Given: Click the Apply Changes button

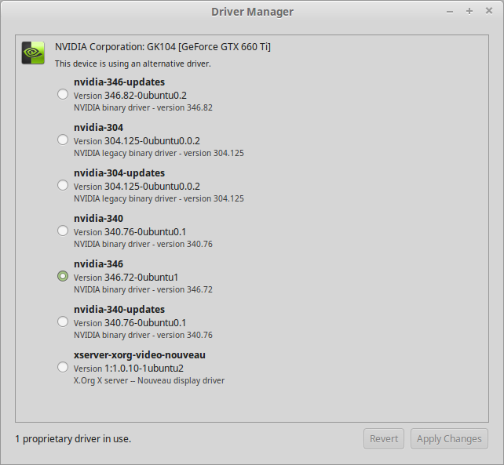Looking at the screenshot, I should tap(449, 438).
